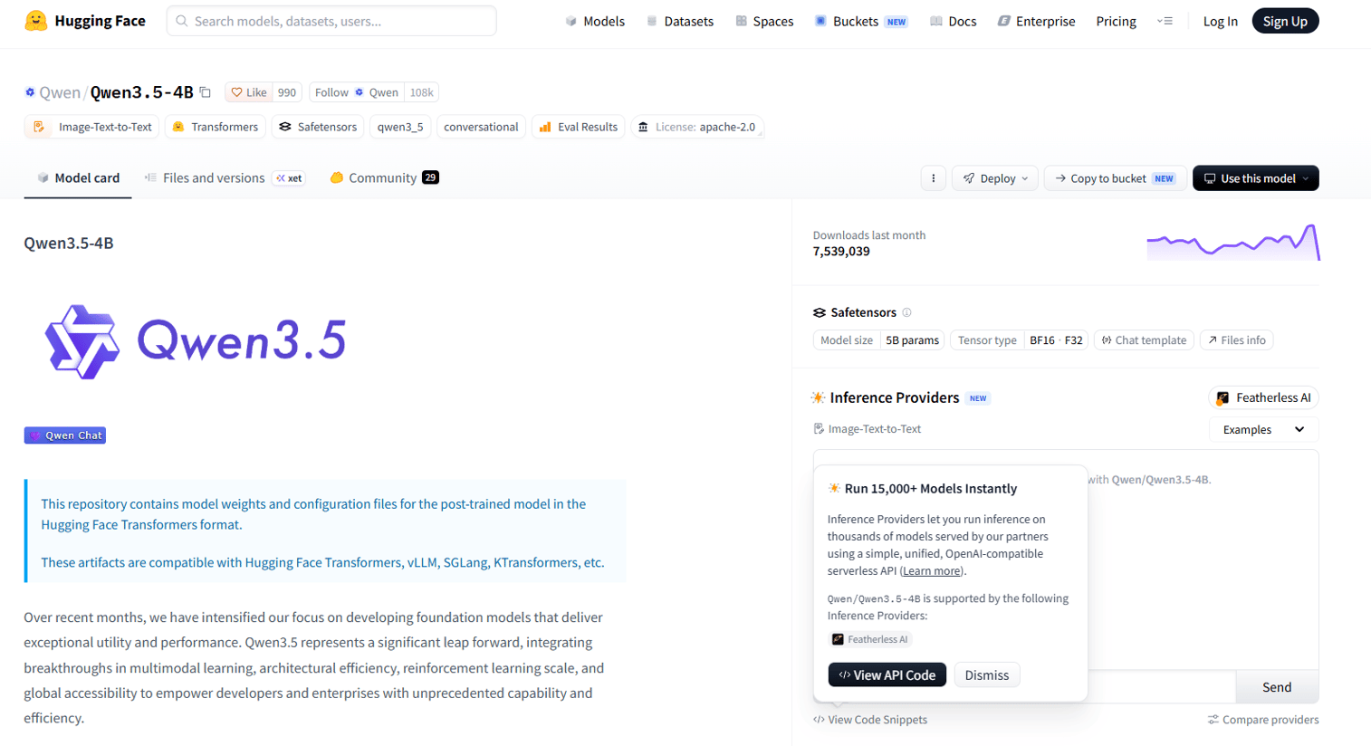Click View Code Snippets link
Screen dimensions: 1371x746
(x=870, y=720)
